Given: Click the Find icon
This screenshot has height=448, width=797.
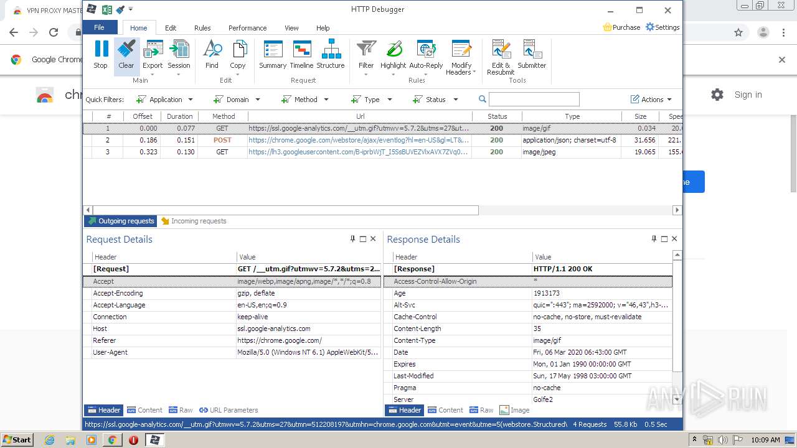Looking at the screenshot, I should [x=212, y=55].
